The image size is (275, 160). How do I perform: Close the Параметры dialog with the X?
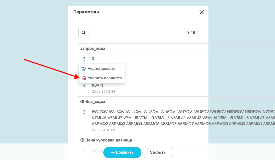(201, 12)
